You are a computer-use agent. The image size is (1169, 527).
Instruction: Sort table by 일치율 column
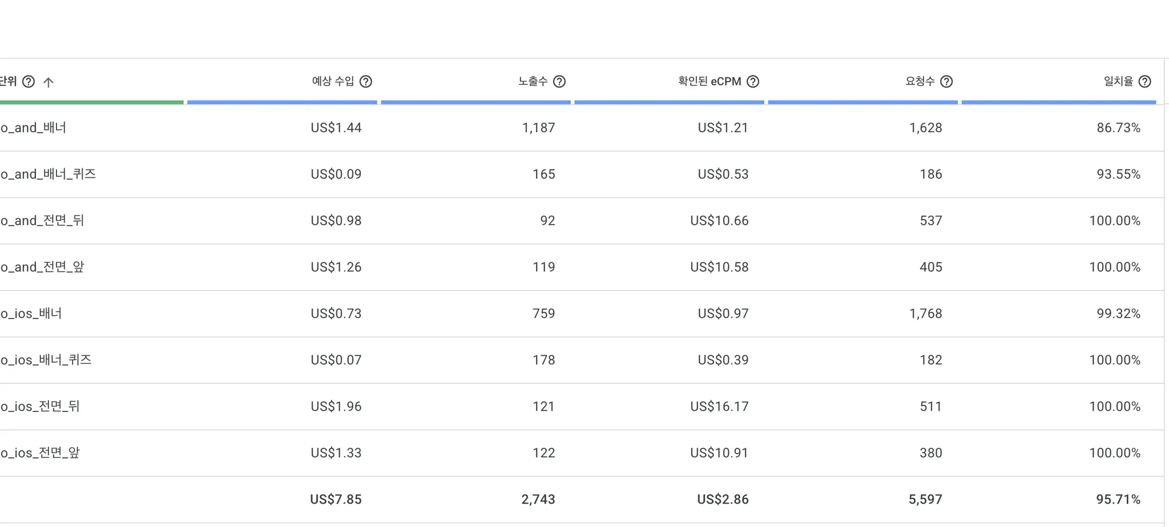[1118, 82]
